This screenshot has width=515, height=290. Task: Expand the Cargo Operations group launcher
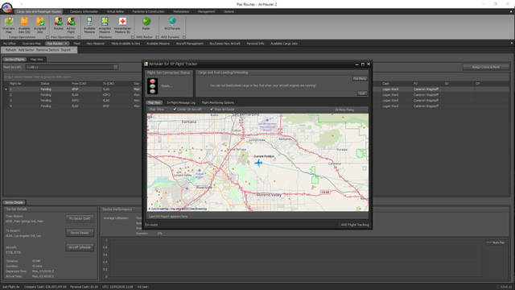[x=47, y=37]
